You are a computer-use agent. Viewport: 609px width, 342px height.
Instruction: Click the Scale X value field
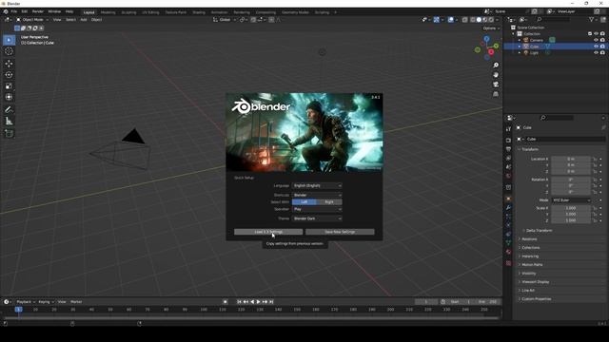point(571,208)
